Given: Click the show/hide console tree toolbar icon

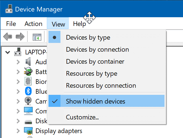Looking at the screenshot, I should click(37, 37).
